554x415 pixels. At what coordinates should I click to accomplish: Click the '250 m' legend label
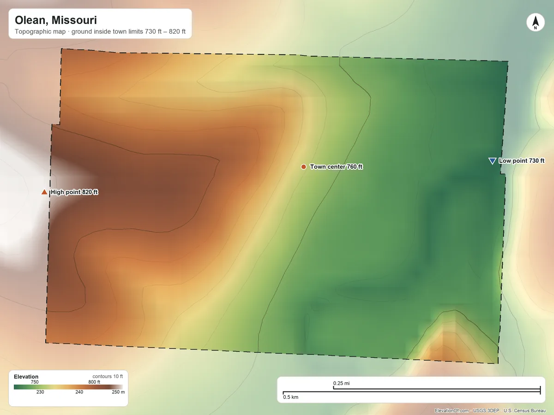119,392
